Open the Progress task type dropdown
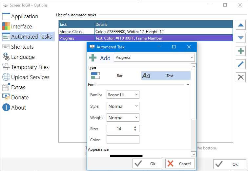 coord(154,58)
